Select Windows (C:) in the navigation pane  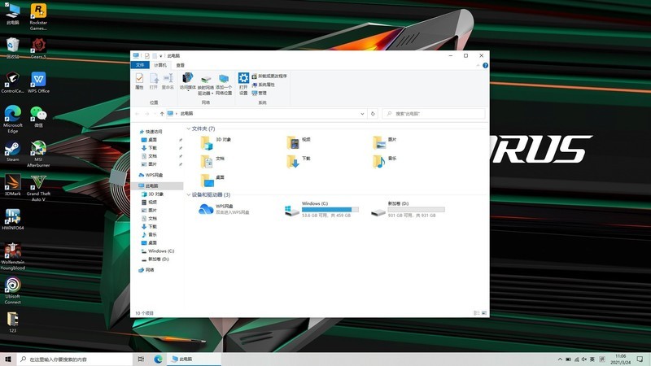(x=158, y=251)
